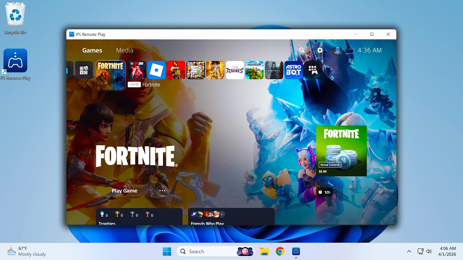Select the Fortnite game tile
This screenshot has width=463, height=260.
click(110, 75)
